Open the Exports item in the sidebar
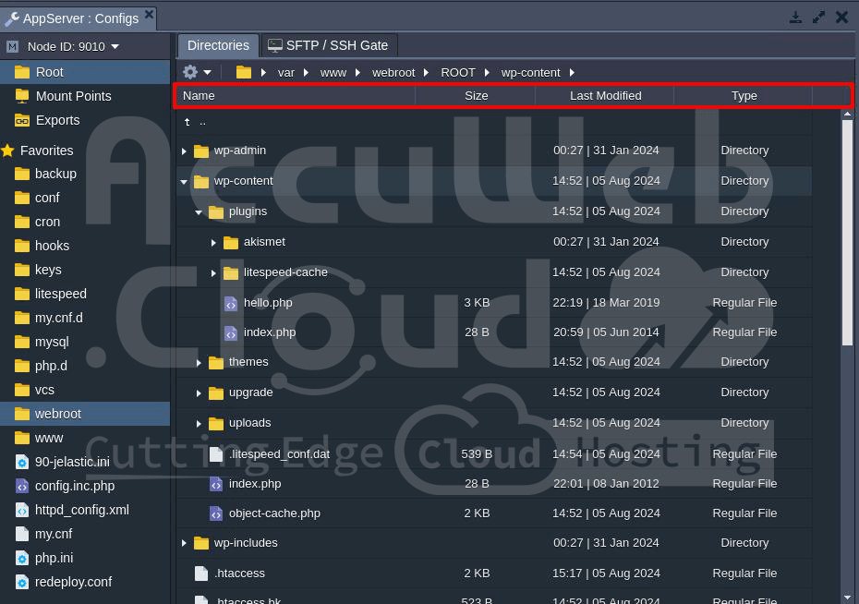Image resolution: width=859 pixels, height=604 pixels. 57,120
